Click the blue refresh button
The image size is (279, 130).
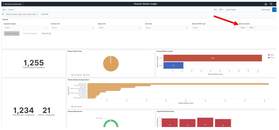pyautogui.click(x=275, y=10)
